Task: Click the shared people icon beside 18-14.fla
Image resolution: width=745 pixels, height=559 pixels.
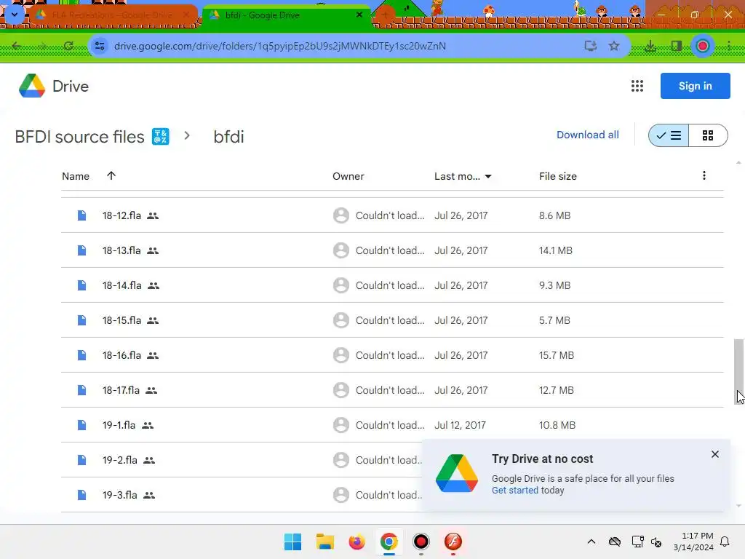Action: click(x=153, y=285)
